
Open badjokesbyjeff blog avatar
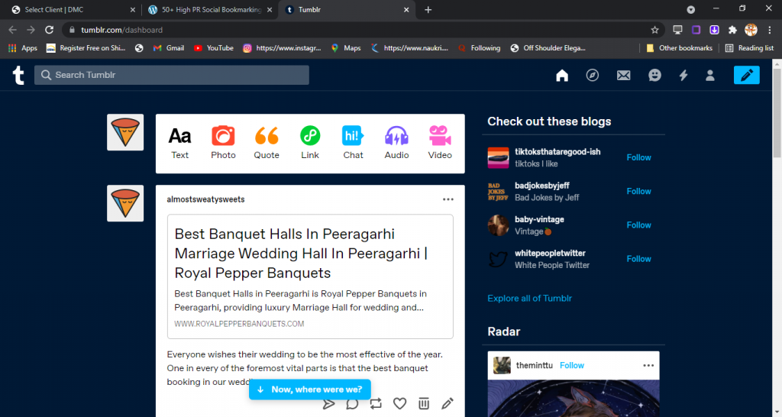[x=498, y=192]
